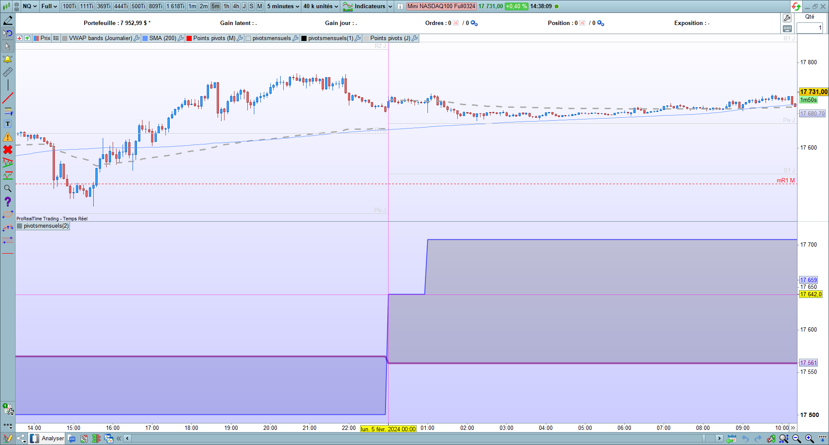Delete objects with the red X tool
The image size is (829, 445).
8,150
